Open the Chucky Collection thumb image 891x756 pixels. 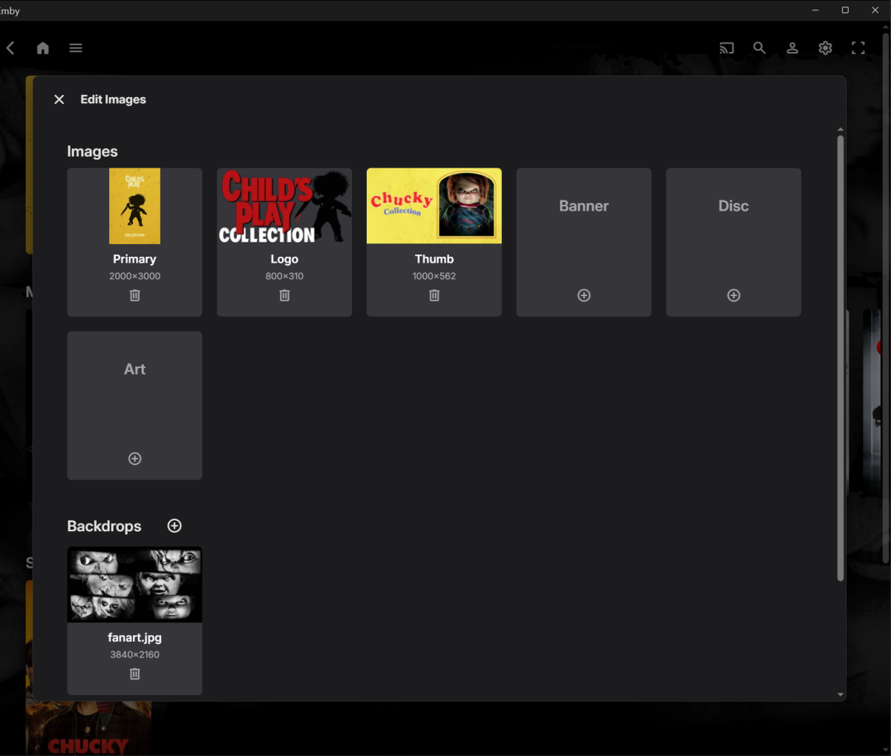coord(434,206)
